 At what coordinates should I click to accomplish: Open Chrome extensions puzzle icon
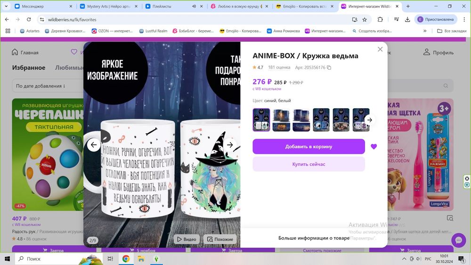380,19
